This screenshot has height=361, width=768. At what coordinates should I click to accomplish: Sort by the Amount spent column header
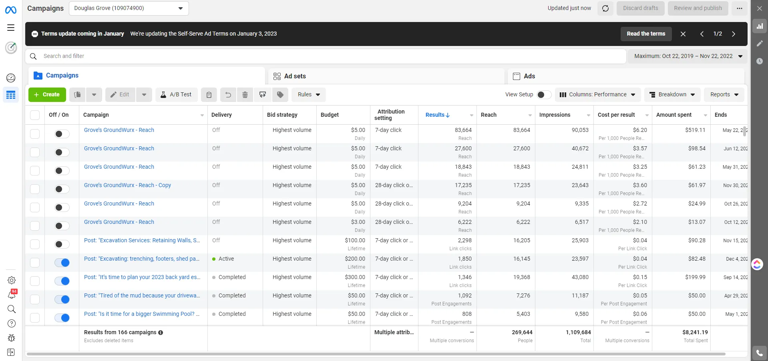pyautogui.click(x=674, y=115)
